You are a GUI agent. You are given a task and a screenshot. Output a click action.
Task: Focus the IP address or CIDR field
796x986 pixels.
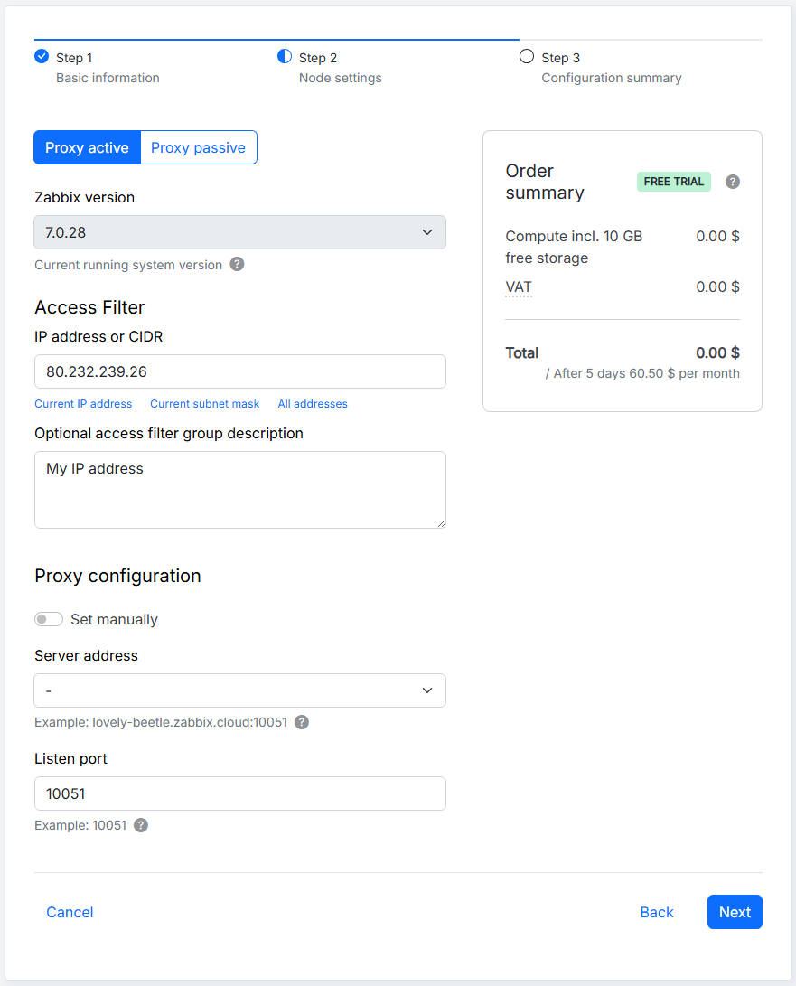pos(240,371)
